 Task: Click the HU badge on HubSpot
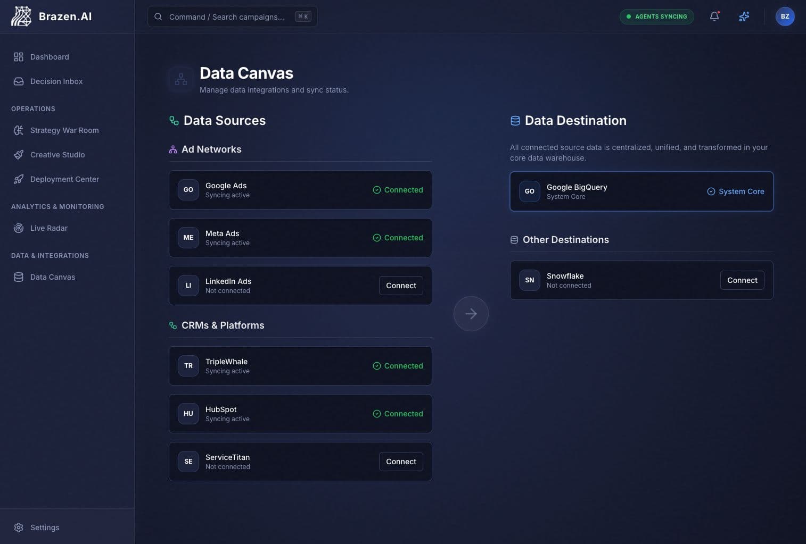[x=188, y=414]
